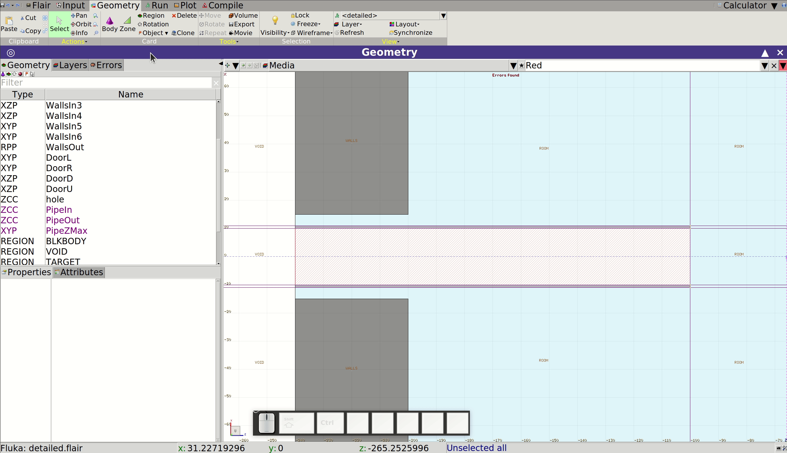This screenshot has height=453, width=787.
Task: Lock the selected objects
Action: tap(300, 15)
